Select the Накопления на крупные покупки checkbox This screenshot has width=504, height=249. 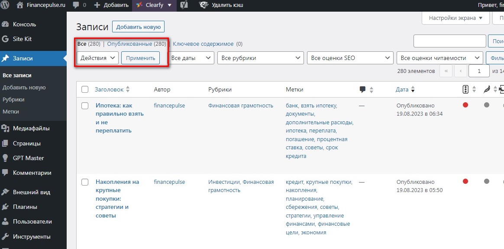coord(85,182)
